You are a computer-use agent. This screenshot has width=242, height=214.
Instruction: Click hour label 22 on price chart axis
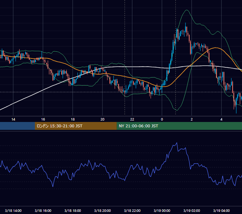(132, 119)
